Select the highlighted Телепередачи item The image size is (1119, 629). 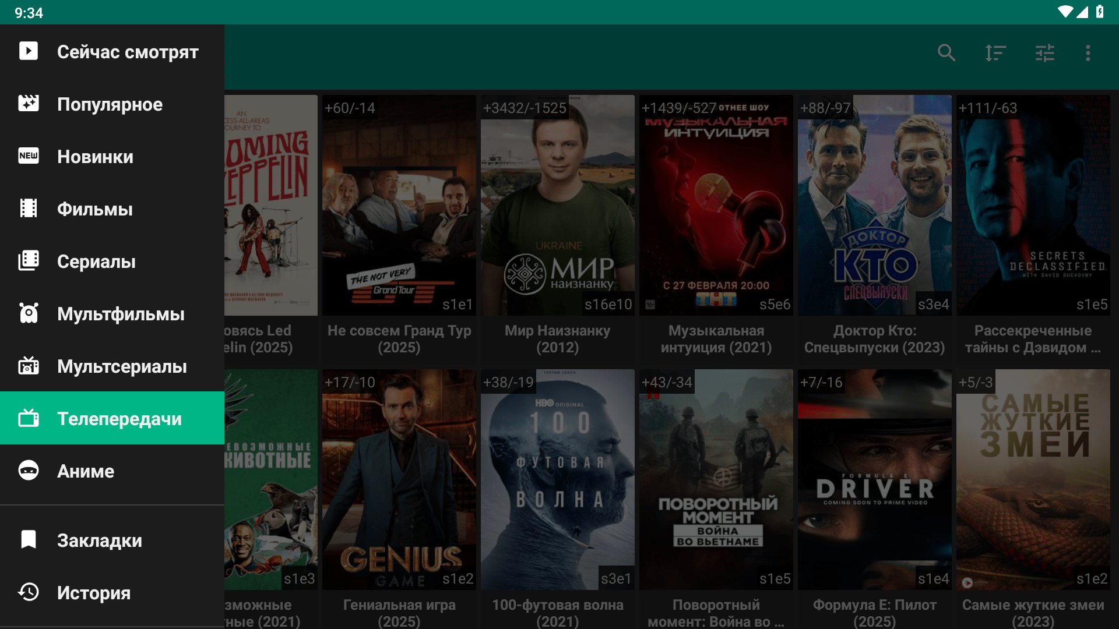[112, 418]
